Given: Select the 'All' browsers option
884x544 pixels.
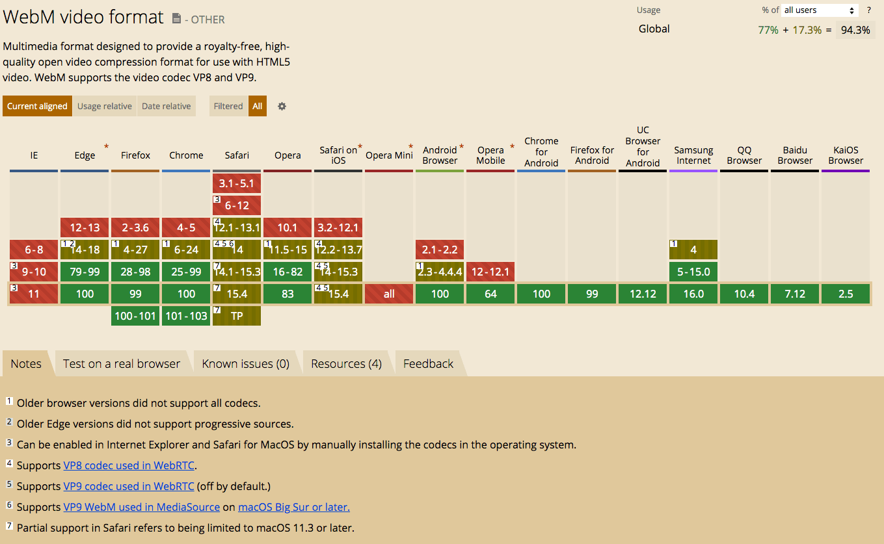Looking at the screenshot, I should click(258, 106).
